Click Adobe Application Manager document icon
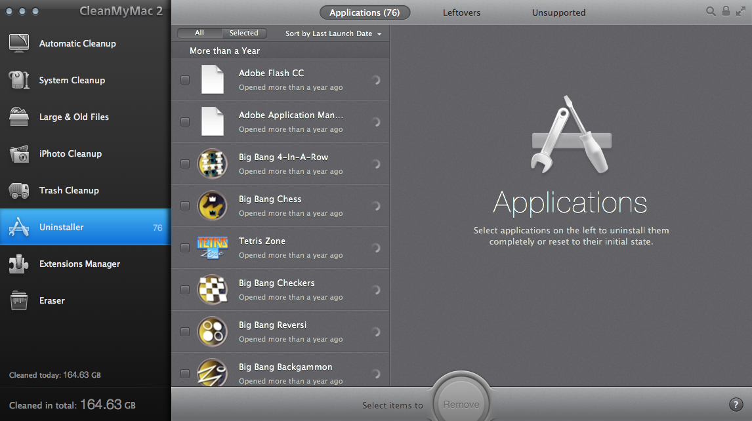Viewport: 752px width, 421px height. [x=213, y=122]
